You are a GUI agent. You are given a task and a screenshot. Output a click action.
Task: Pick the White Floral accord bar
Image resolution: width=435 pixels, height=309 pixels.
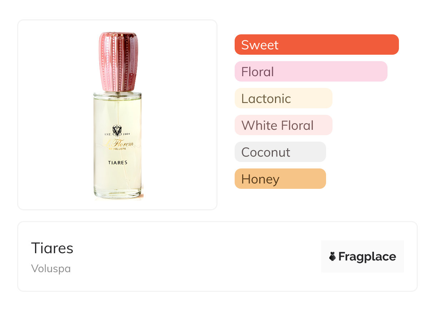[x=283, y=125]
